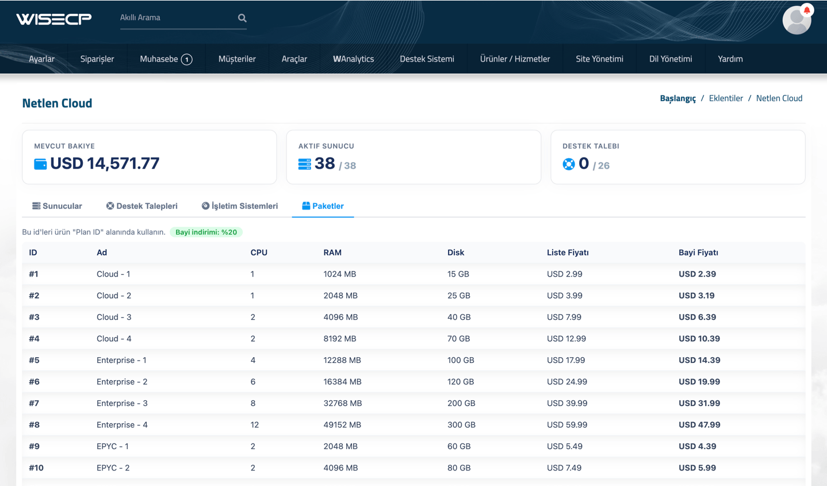
Task: Click the WISECP logo
Action: coord(54,19)
